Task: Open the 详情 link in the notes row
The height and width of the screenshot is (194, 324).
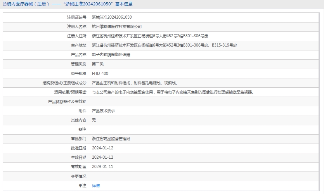Action: tap(96, 186)
